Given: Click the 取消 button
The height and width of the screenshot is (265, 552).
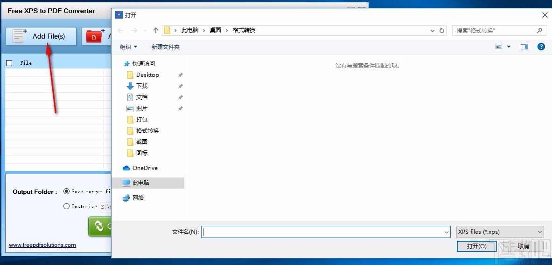Looking at the screenshot, I should point(524,246).
